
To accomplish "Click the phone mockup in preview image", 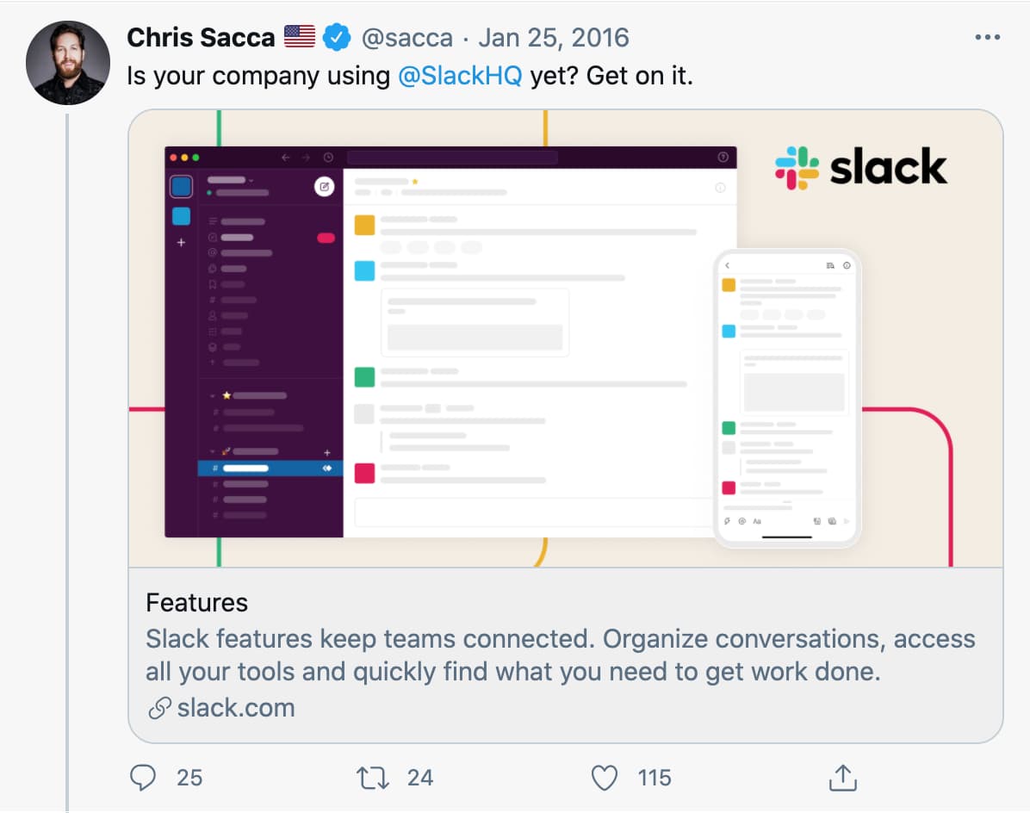I will [787, 398].
